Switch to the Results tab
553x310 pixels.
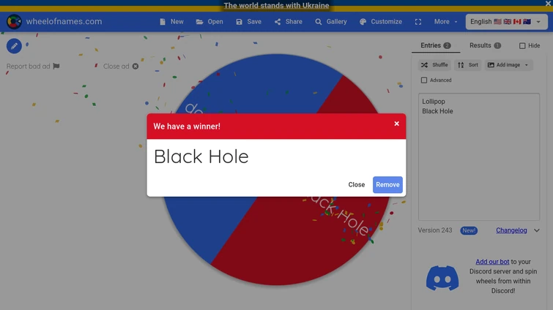(x=485, y=45)
